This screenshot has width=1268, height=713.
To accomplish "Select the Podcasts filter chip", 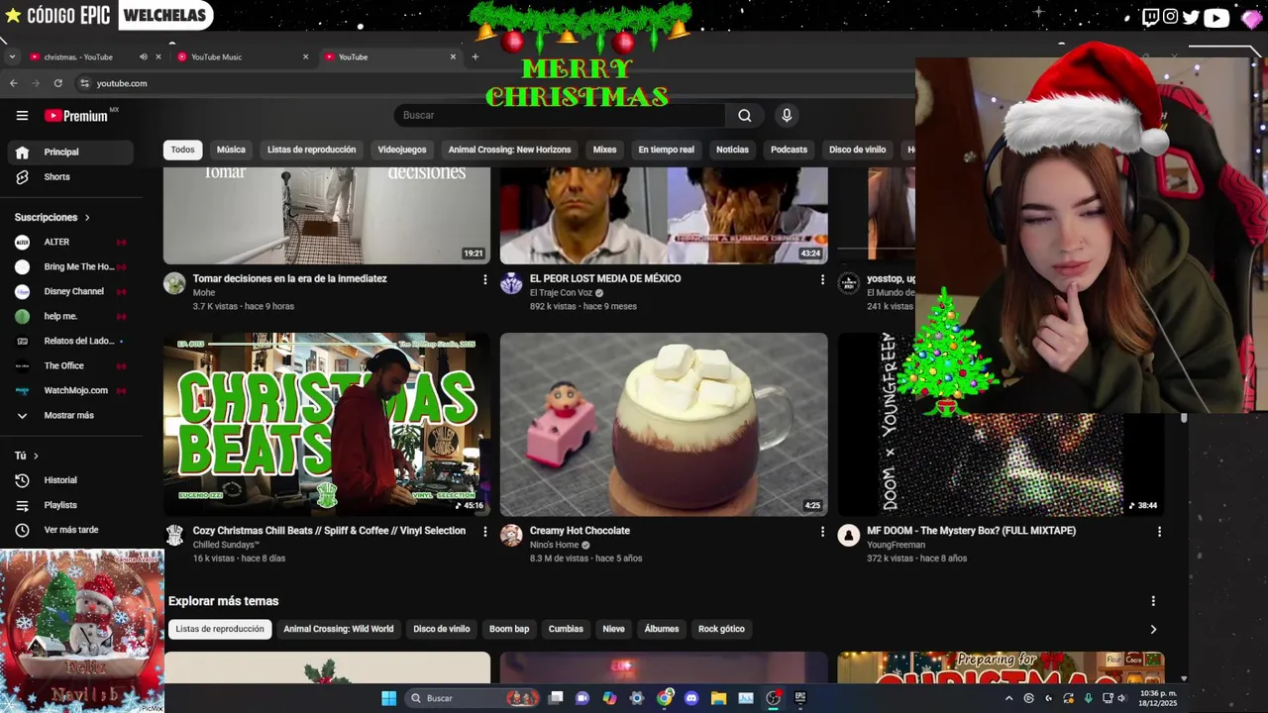I will click(x=789, y=150).
